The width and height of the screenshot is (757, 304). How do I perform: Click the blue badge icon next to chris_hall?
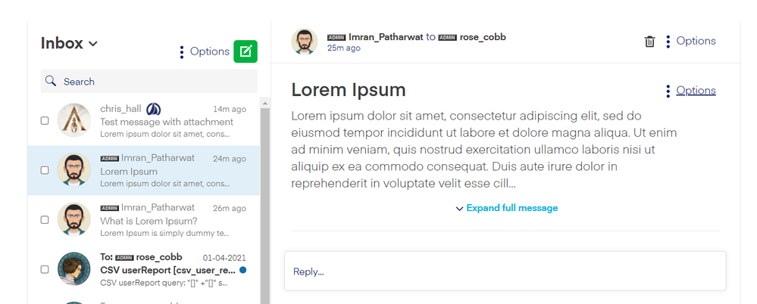153,109
